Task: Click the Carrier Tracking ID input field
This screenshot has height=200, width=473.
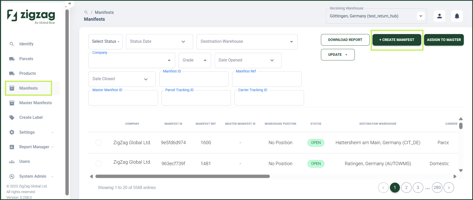Action: coord(269,98)
